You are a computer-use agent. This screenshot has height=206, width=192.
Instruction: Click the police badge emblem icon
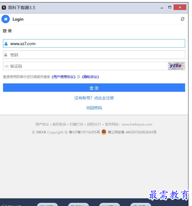tap(104, 132)
